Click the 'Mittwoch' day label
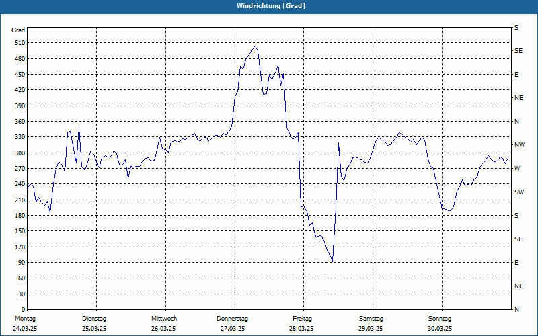Viewport: 538px width, 336px height. click(x=164, y=319)
